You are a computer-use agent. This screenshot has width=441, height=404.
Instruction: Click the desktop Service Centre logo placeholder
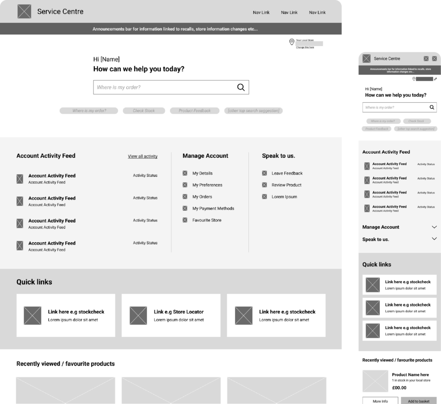(25, 12)
